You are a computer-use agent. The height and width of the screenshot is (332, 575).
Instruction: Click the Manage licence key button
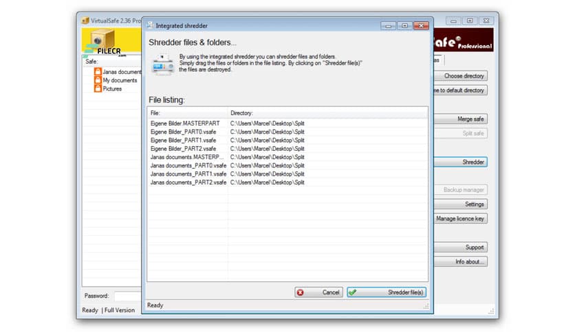(x=461, y=219)
